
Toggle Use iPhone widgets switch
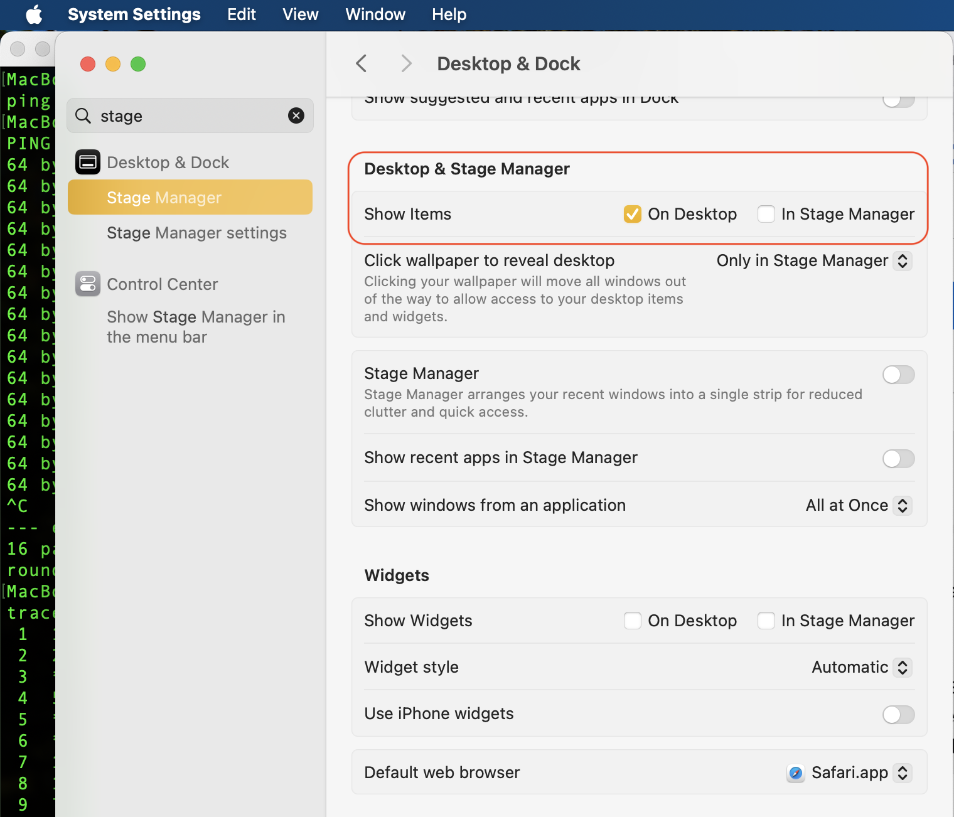[x=899, y=715]
